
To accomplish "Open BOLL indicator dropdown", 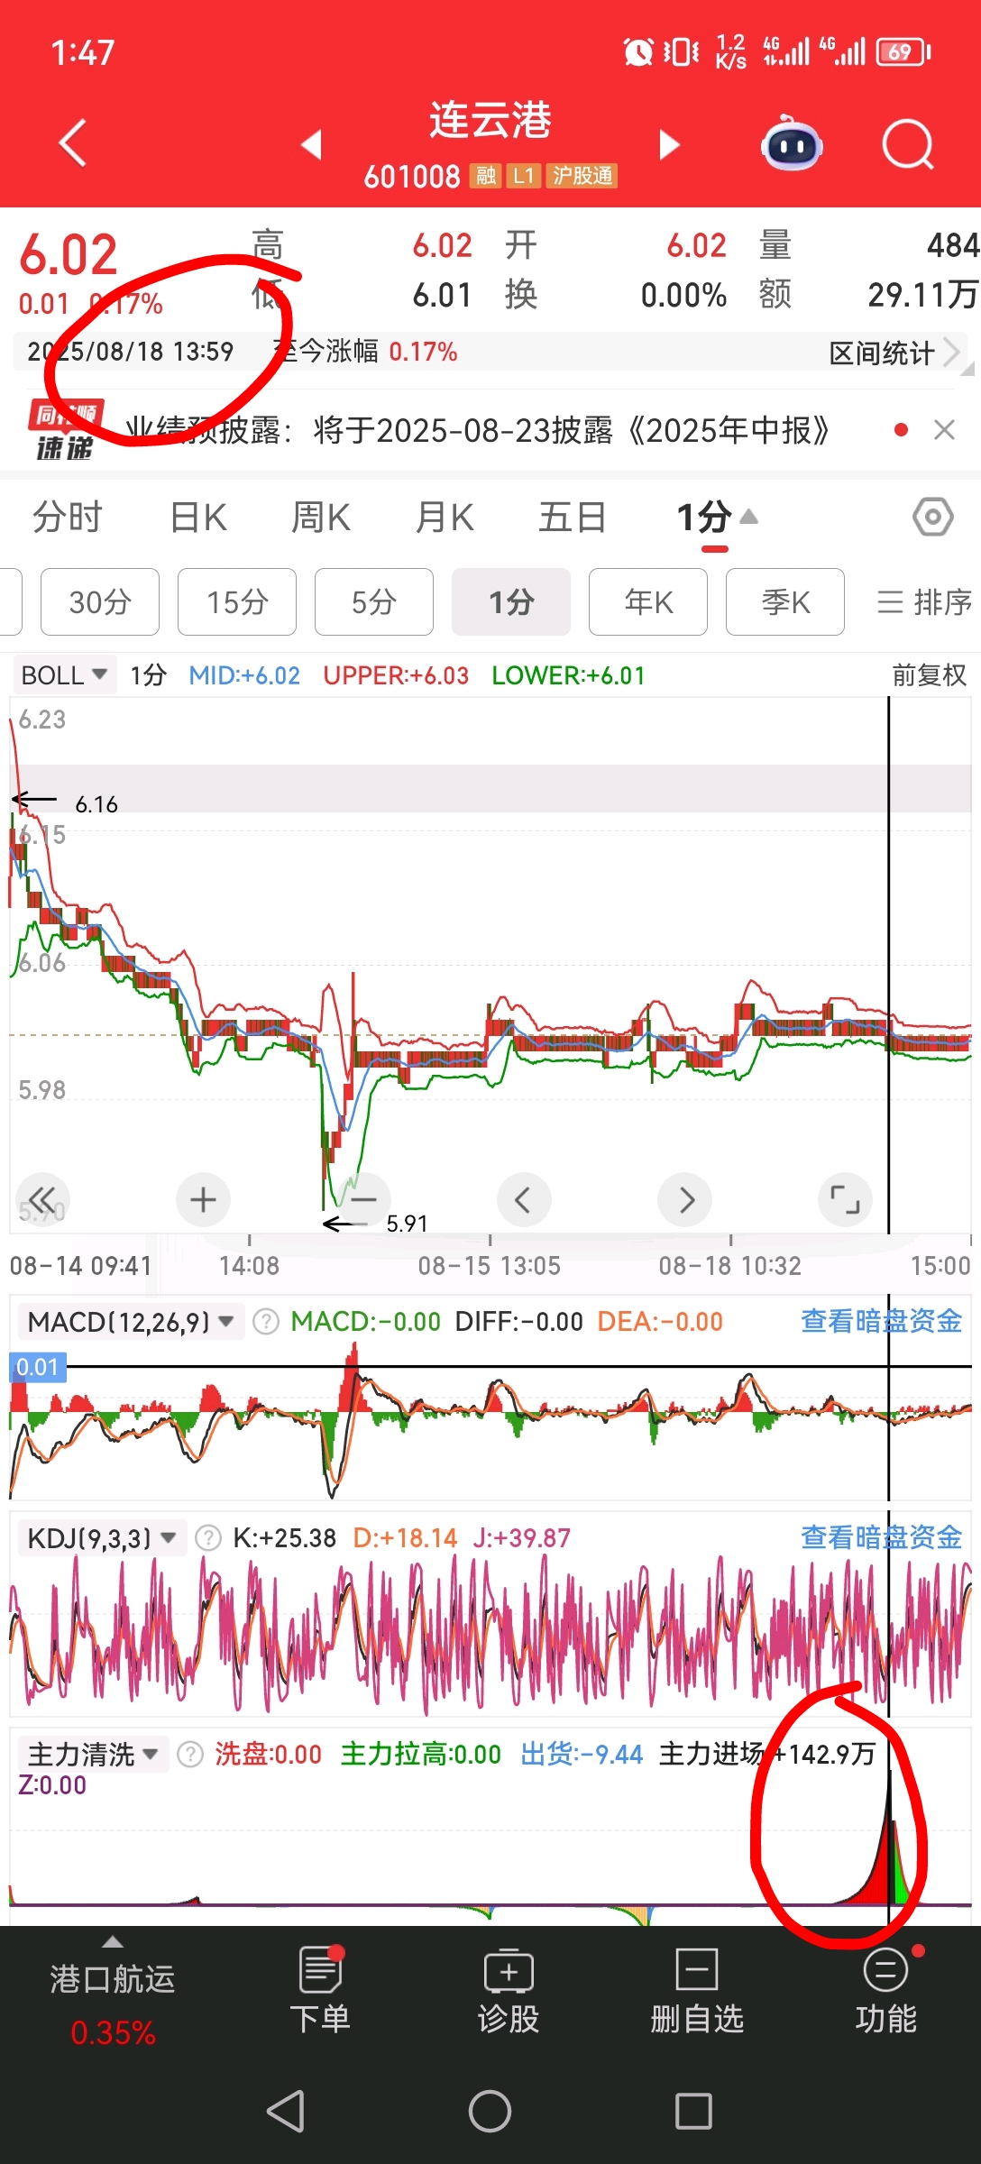I will point(64,675).
